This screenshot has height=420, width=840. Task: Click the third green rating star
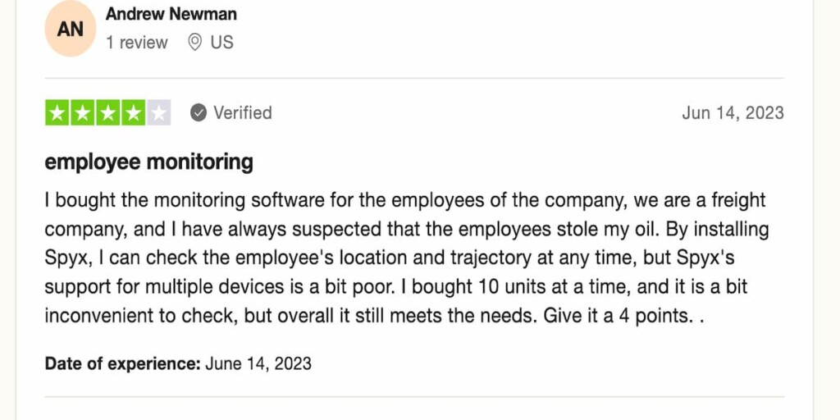(107, 112)
